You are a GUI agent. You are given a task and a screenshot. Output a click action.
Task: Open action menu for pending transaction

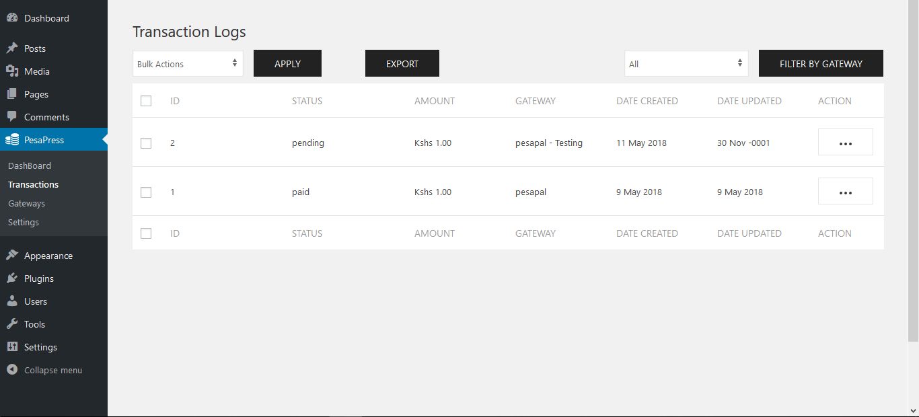pyautogui.click(x=845, y=143)
